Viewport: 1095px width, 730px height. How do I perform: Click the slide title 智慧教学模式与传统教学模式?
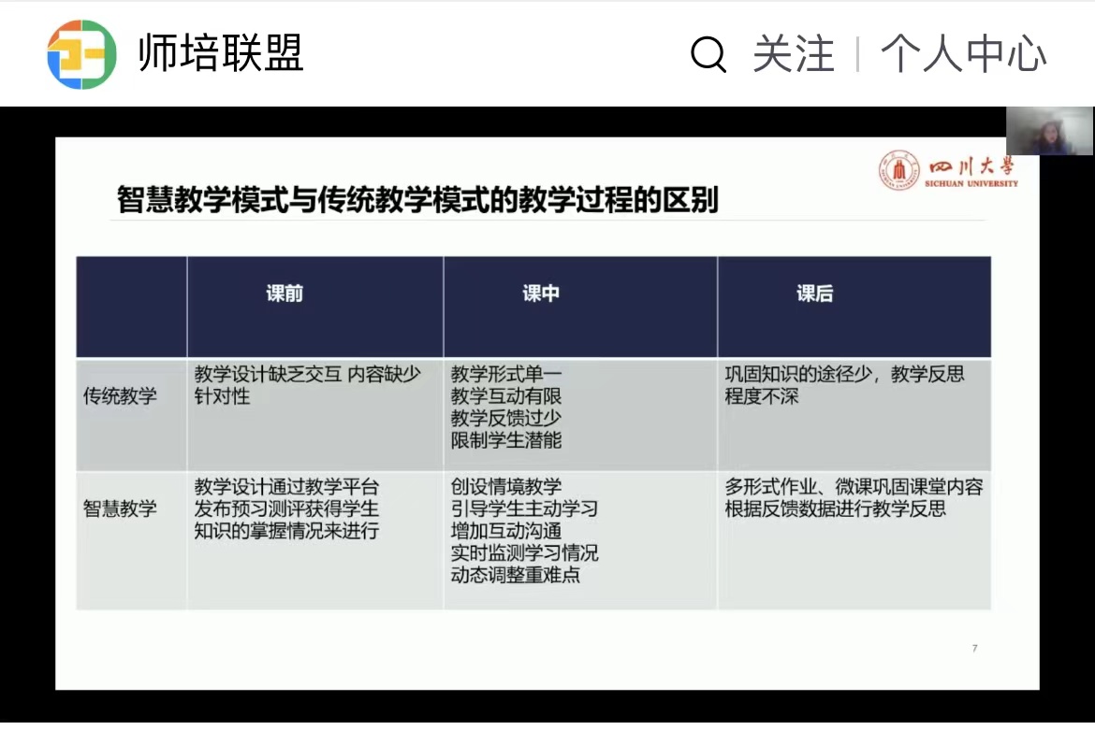(x=417, y=200)
